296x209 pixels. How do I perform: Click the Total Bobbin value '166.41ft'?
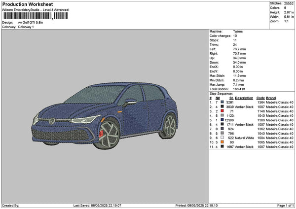tap(239, 89)
